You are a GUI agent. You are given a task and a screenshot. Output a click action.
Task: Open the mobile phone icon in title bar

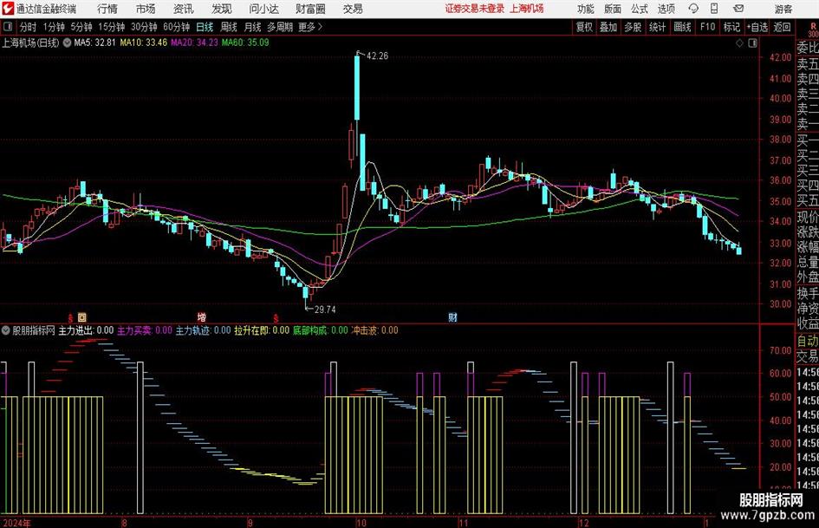(x=714, y=9)
